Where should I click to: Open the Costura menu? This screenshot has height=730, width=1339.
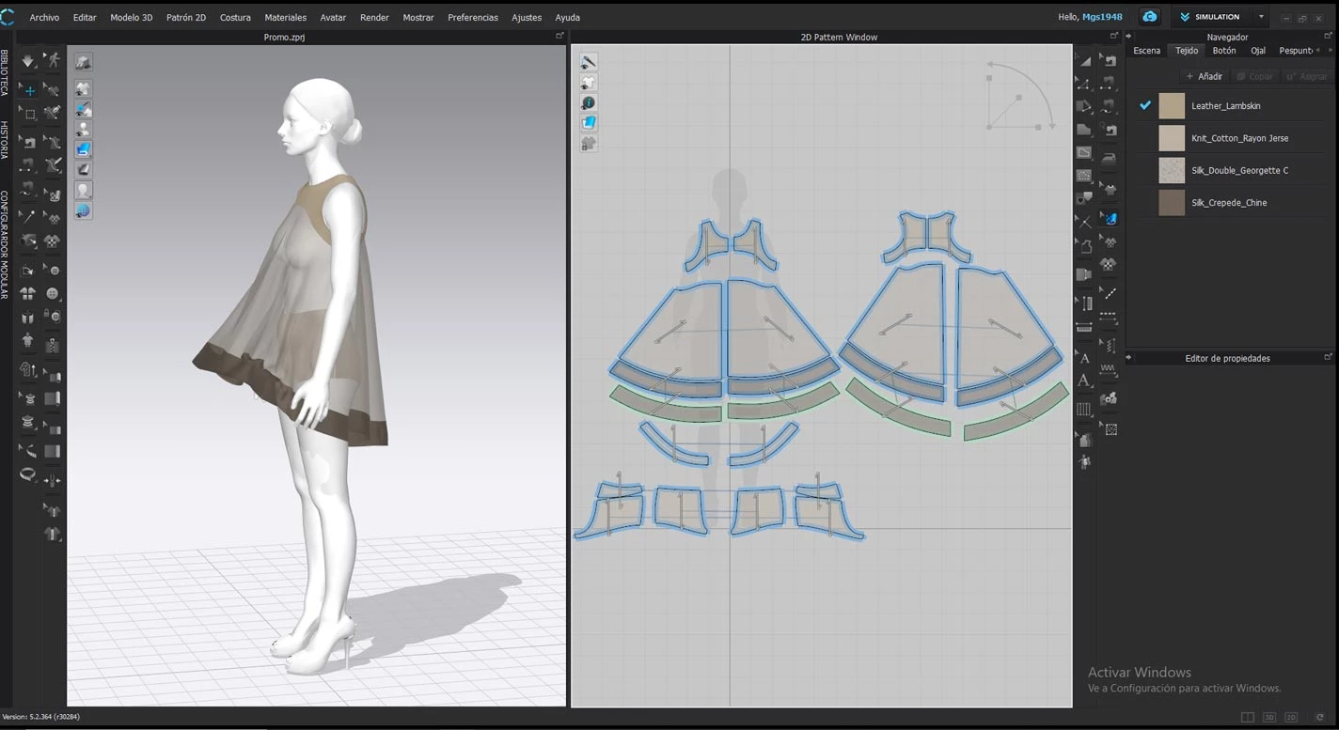pos(235,17)
